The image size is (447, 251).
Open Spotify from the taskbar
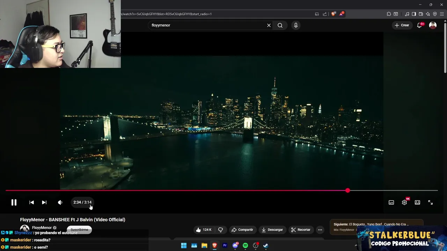pyautogui.click(x=245, y=245)
